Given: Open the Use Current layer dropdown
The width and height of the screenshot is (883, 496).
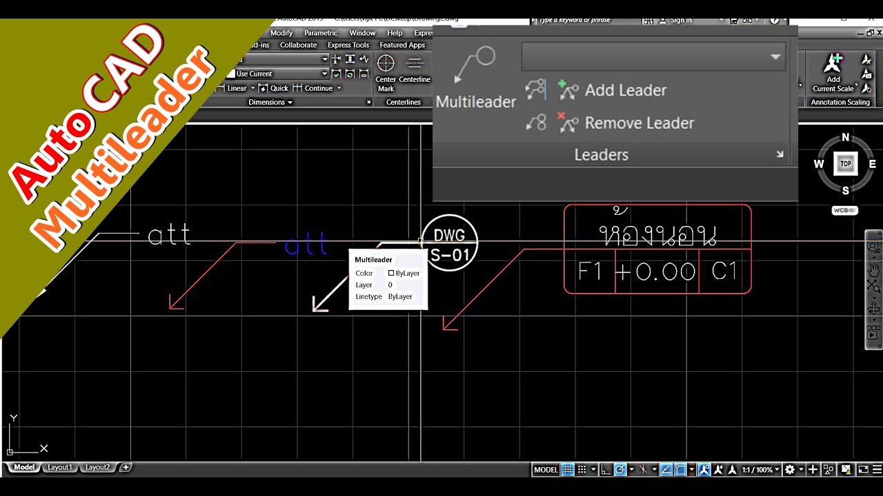Looking at the screenshot, I should click(278, 74).
